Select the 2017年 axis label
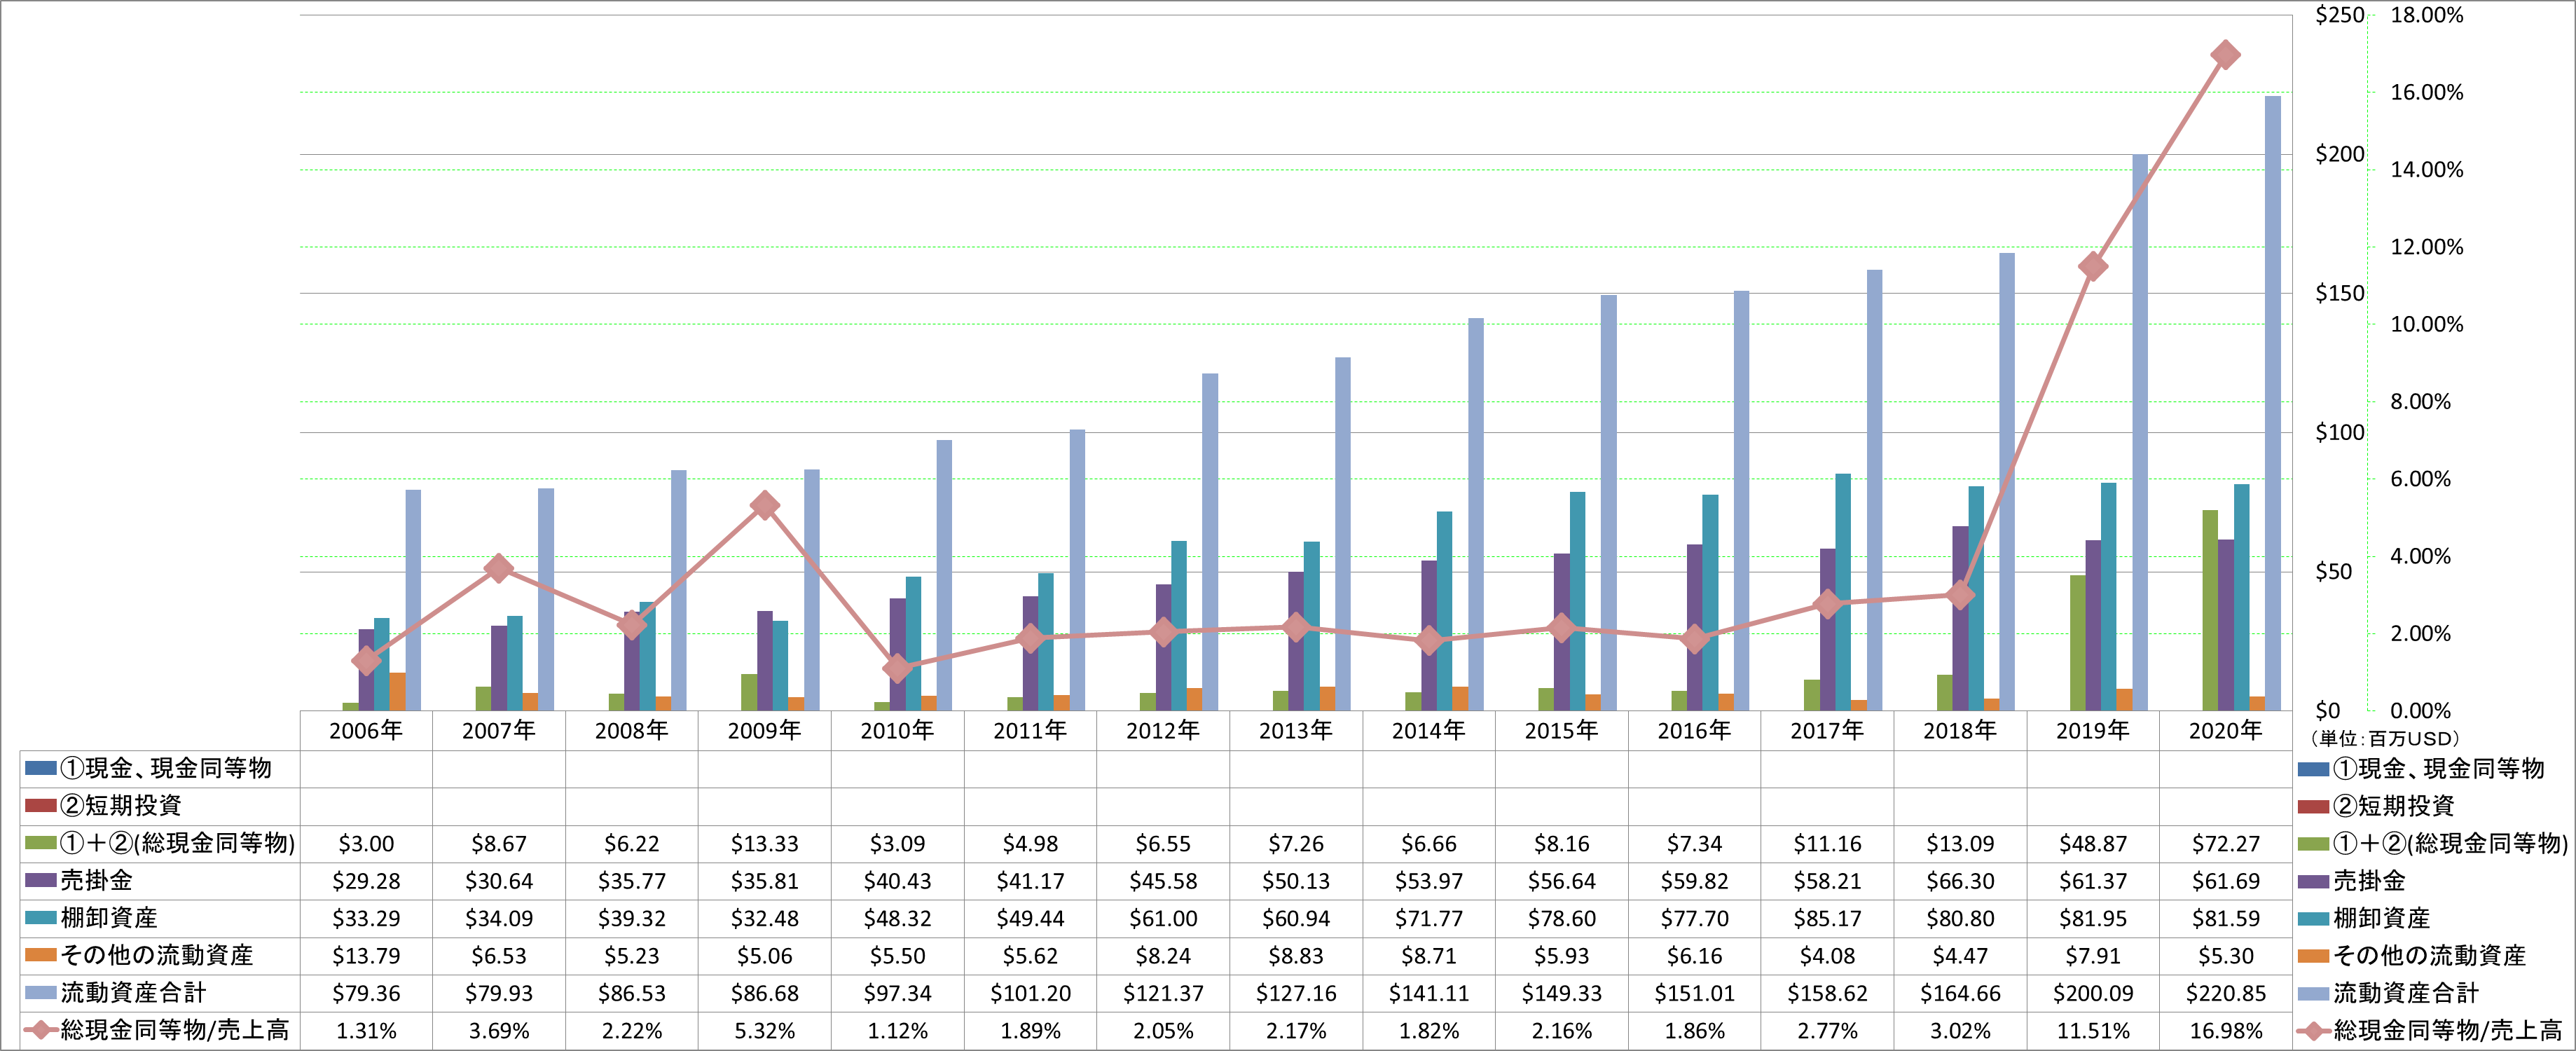This screenshot has height=1051, width=2576. click(1827, 731)
